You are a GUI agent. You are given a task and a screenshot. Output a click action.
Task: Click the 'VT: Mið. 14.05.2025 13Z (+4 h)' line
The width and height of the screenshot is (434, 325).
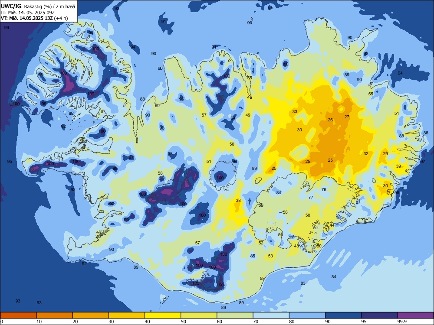34,18
